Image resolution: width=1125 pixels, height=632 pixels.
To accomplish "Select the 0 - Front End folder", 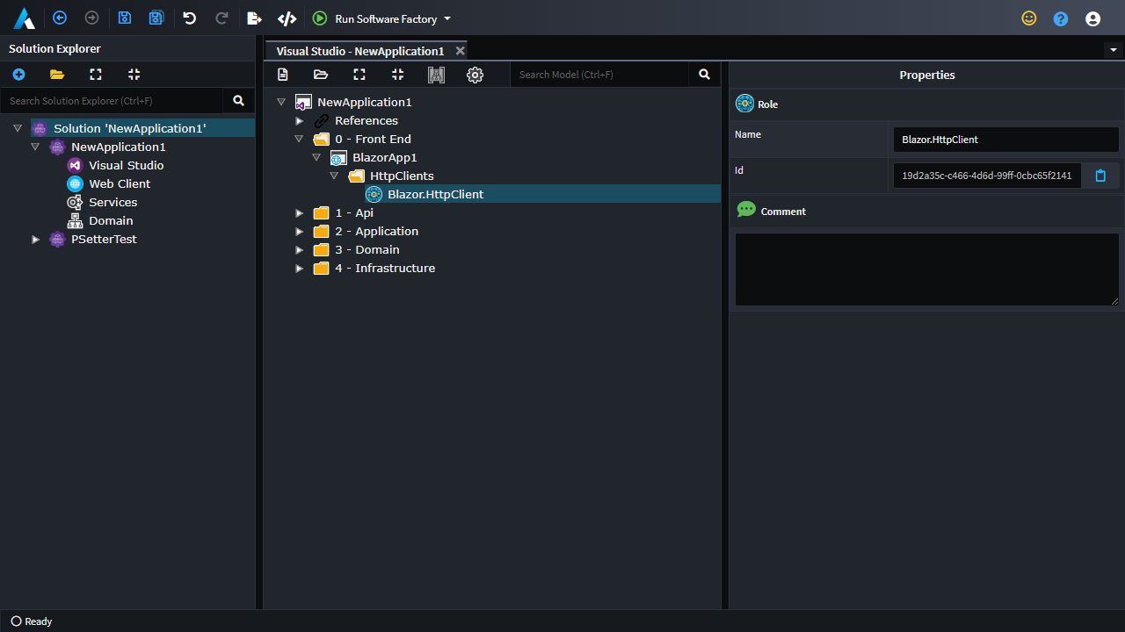I will 373,139.
